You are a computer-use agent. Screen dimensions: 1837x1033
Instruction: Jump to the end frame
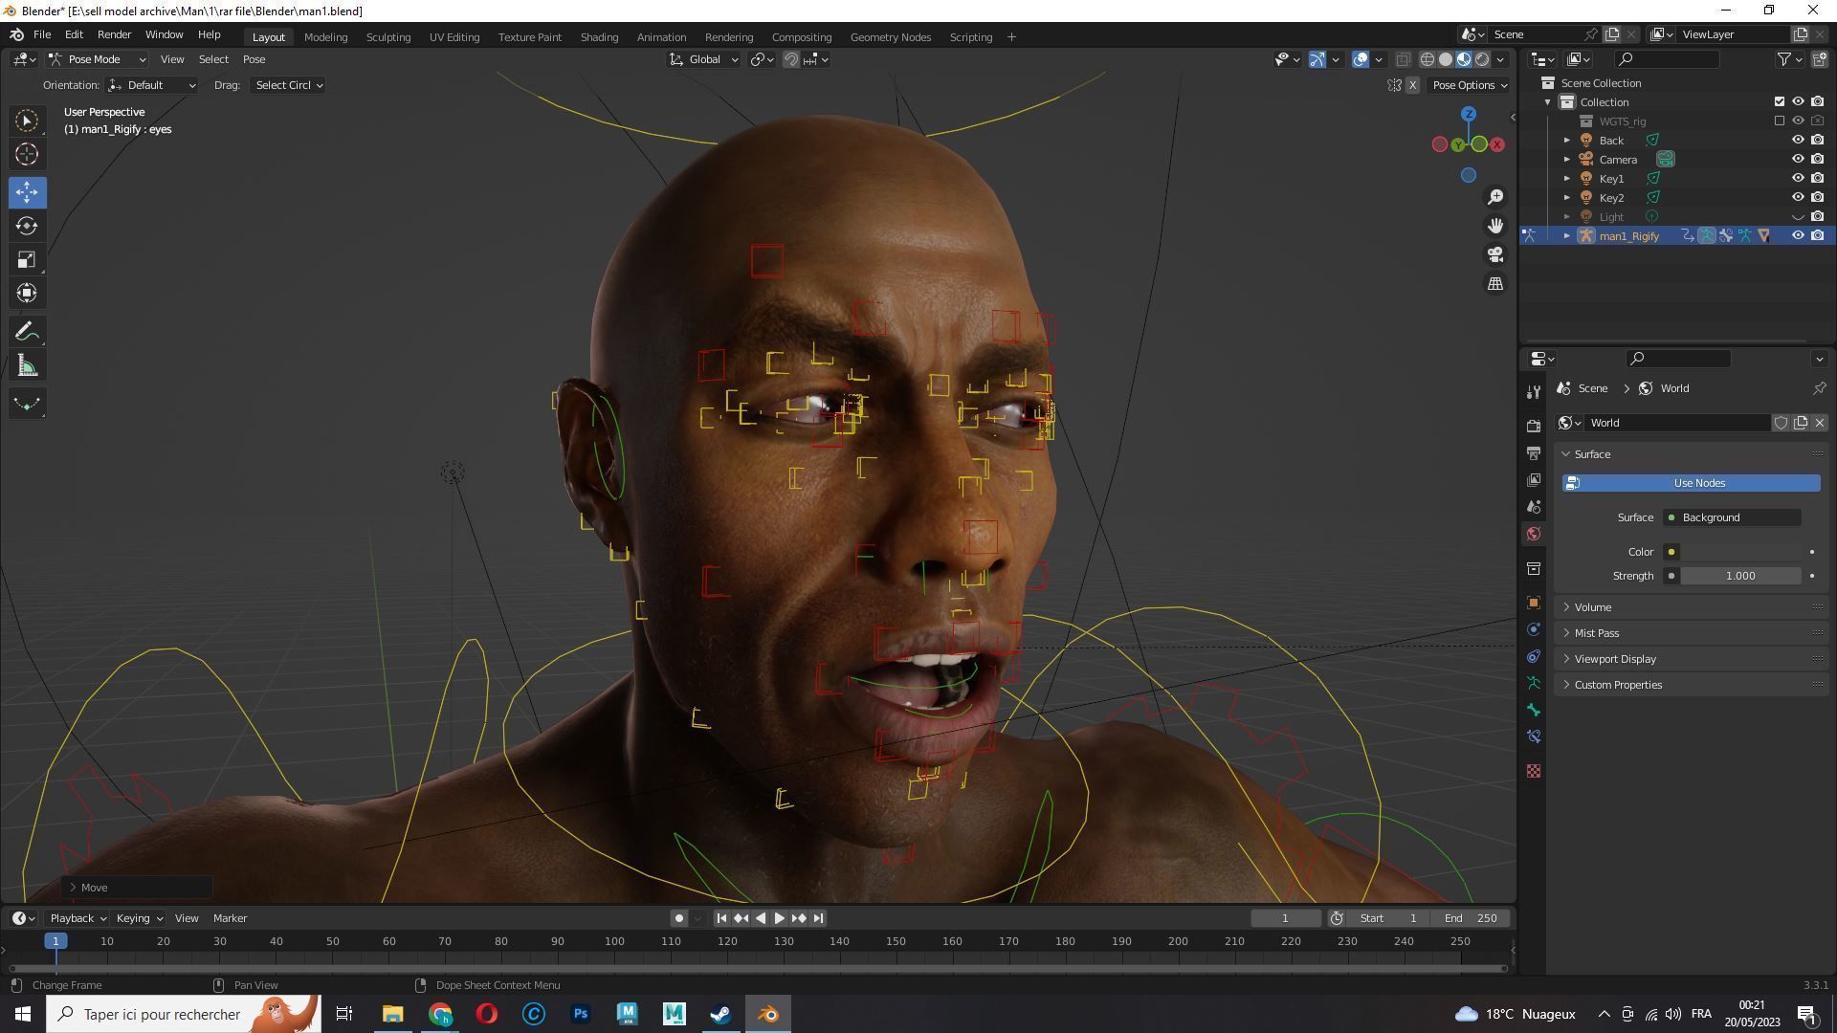click(818, 918)
